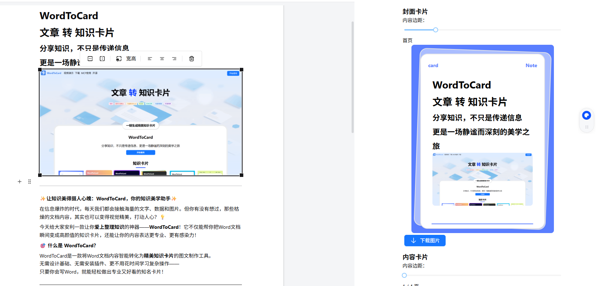
Task: Click the 文章 转 知识卡片 heading in editor
Action: point(77,33)
